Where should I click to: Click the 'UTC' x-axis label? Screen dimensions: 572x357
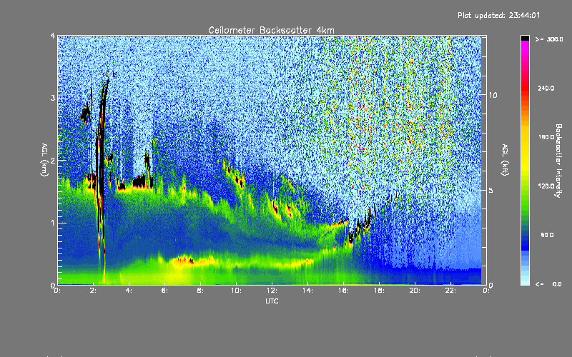coord(272,301)
